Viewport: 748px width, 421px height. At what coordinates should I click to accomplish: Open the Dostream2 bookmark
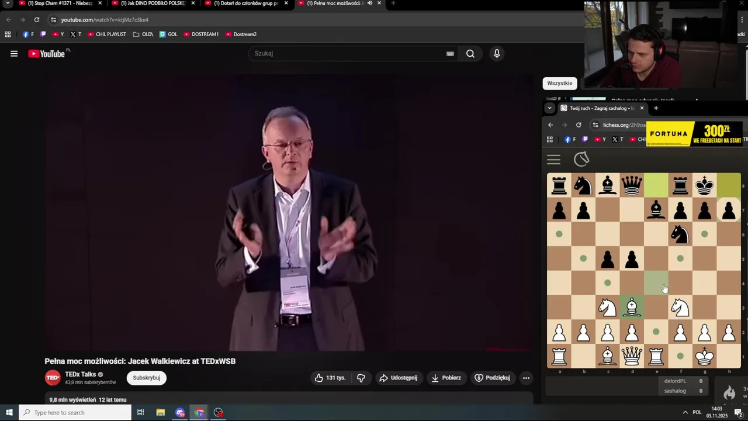(241, 34)
